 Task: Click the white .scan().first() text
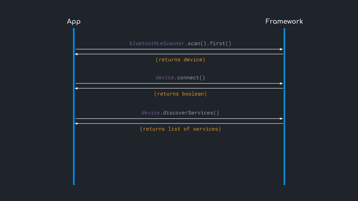coord(208,44)
